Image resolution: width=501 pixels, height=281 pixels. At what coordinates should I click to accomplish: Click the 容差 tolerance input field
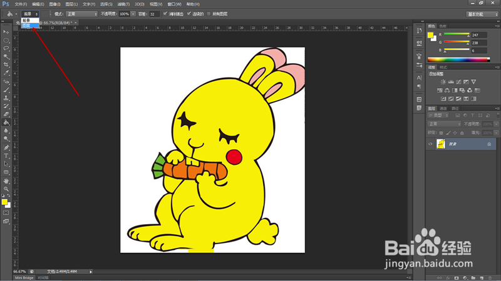click(154, 14)
